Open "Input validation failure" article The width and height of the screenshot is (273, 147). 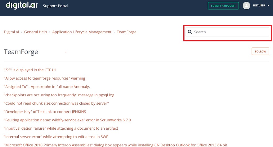pyautogui.click(x=61, y=128)
